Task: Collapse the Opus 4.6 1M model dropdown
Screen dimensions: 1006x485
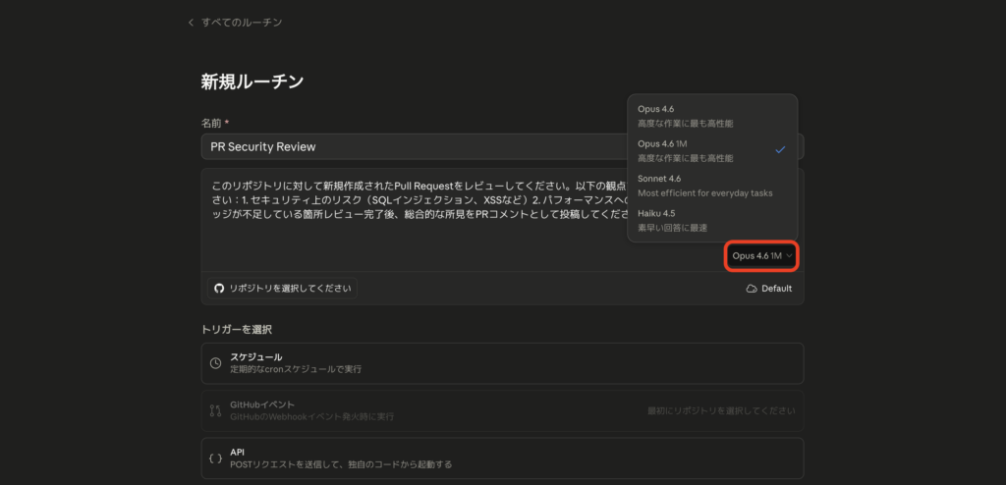Action: pyautogui.click(x=762, y=256)
